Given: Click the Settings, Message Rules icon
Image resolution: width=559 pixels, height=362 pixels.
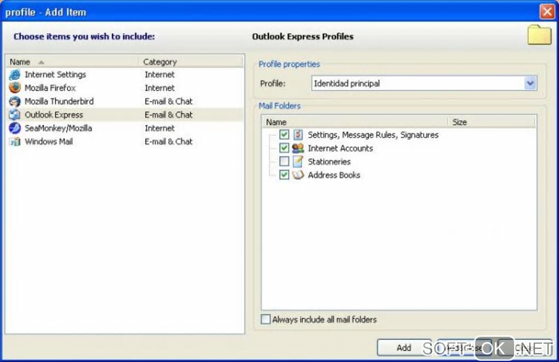Looking at the screenshot, I should (x=298, y=135).
